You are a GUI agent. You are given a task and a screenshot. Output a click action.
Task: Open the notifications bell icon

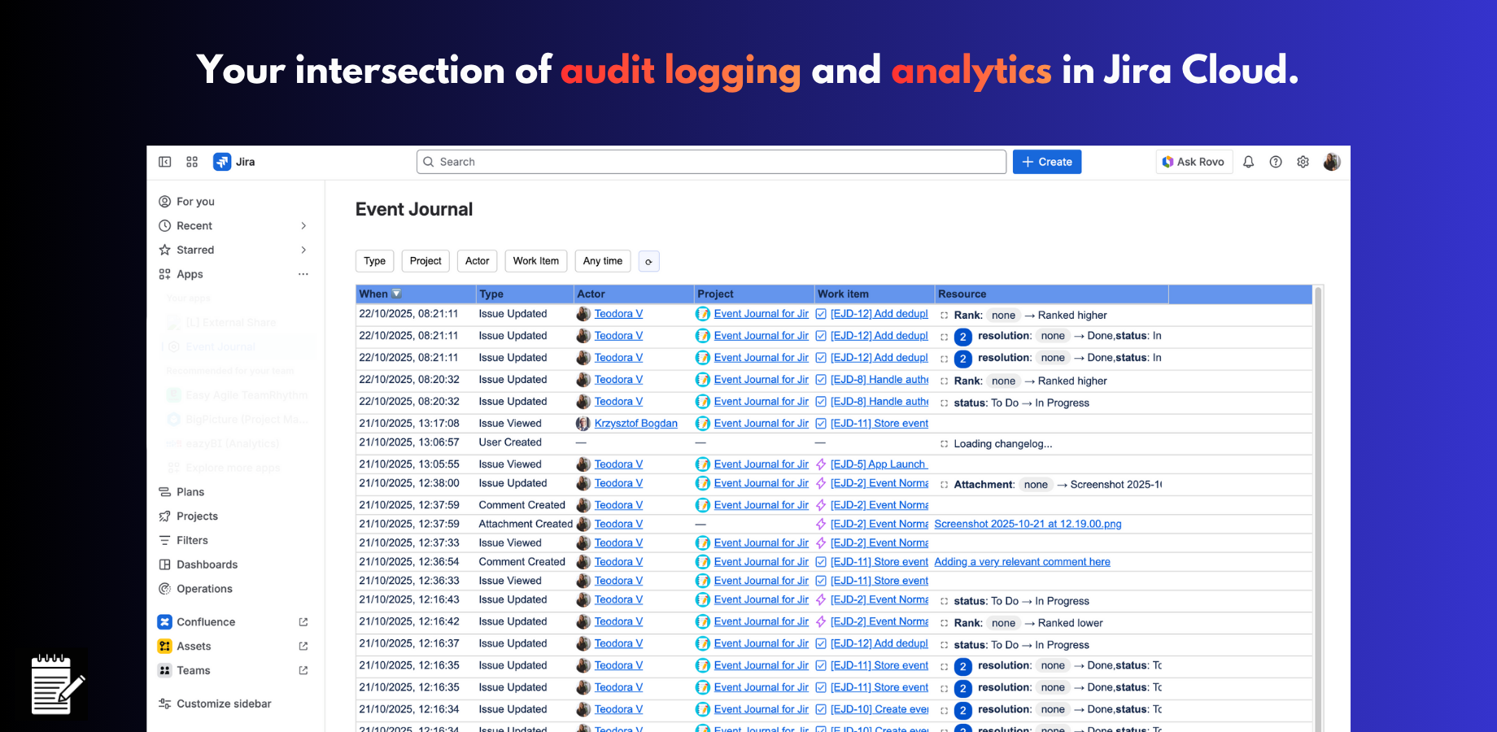pos(1249,161)
